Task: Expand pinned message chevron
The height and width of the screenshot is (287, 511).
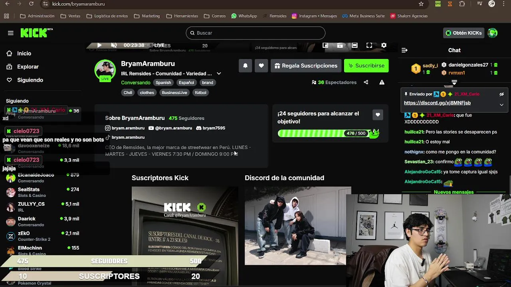Action: pos(501,104)
